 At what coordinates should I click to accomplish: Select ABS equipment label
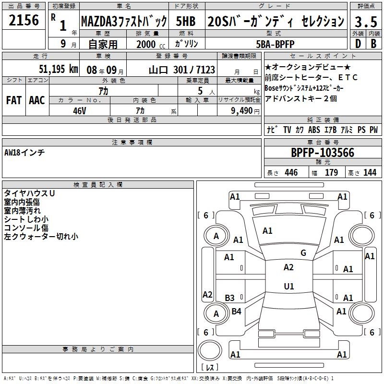(x=314, y=130)
